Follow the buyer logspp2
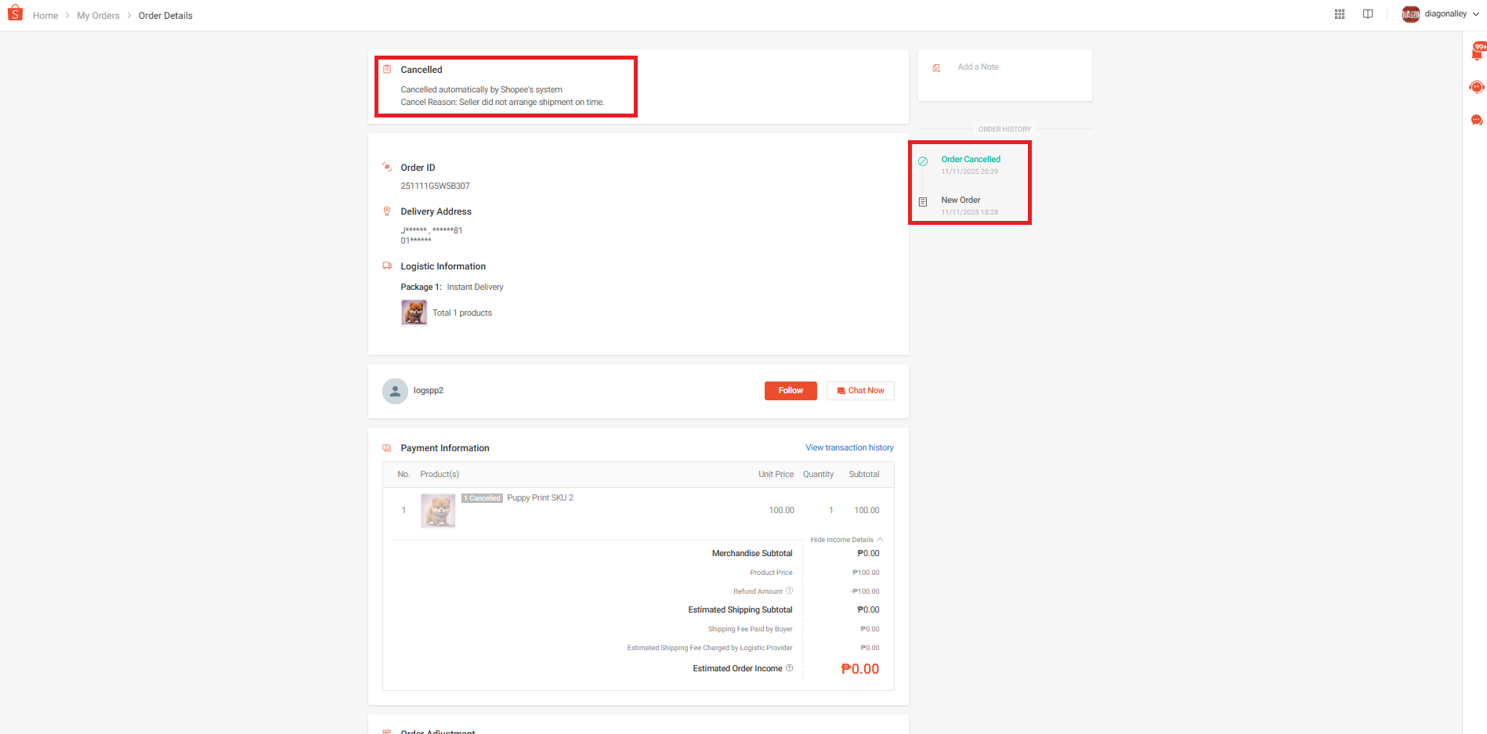1487x734 pixels. (791, 391)
